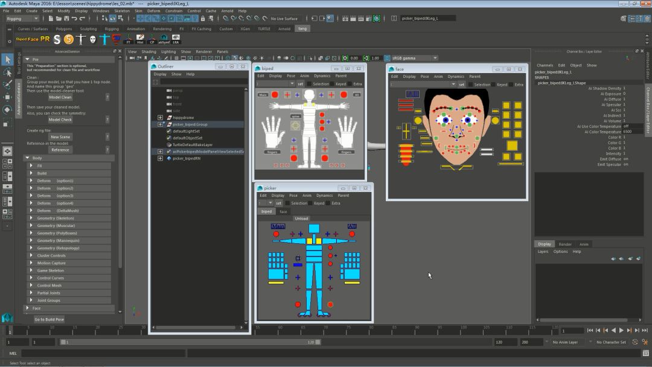Click the play forward button
This screenshot has width=652, height=367.
coord(621,330)
